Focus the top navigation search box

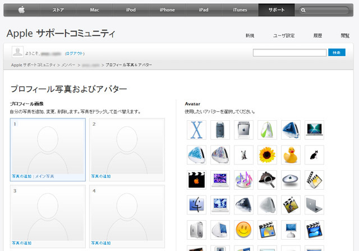pyautogui.click(x=324, y=10)
